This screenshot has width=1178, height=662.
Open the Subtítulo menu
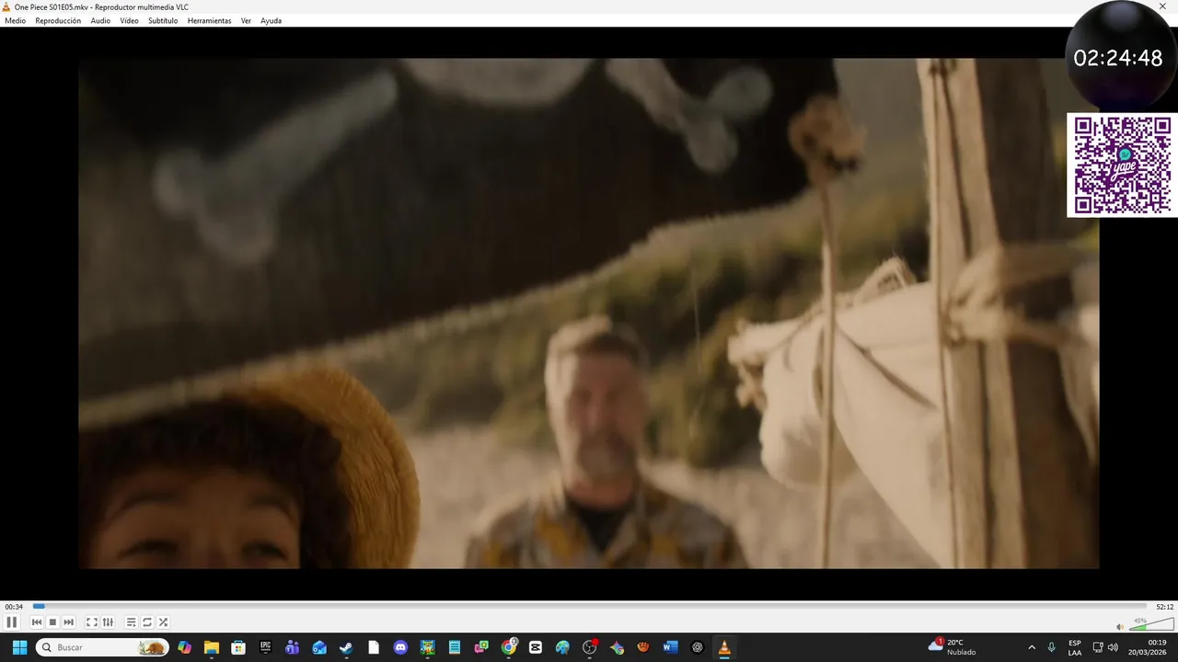click(x=163, y=20)
